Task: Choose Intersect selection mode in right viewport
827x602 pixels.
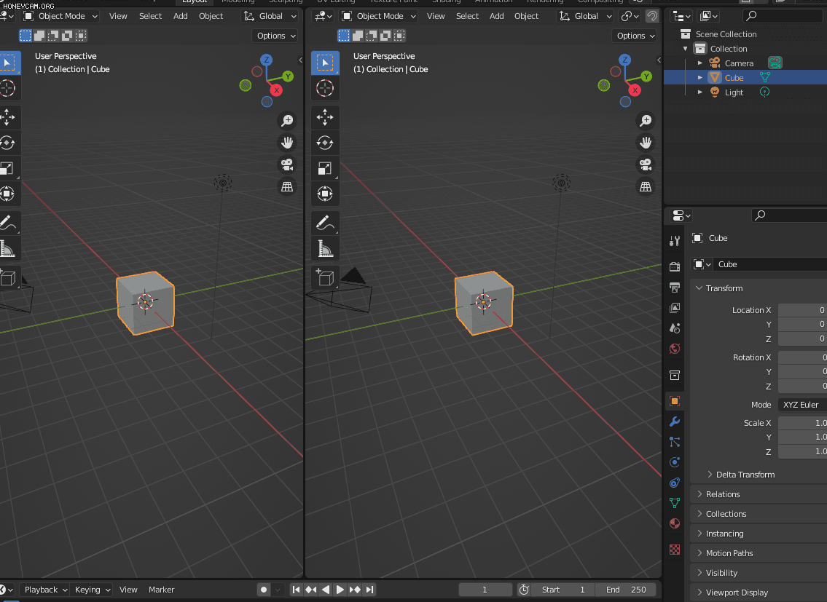Action: pos(400,36)
